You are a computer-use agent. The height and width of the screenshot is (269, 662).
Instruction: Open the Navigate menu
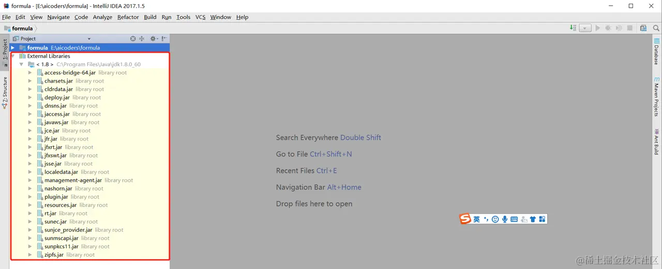[58, 17]
